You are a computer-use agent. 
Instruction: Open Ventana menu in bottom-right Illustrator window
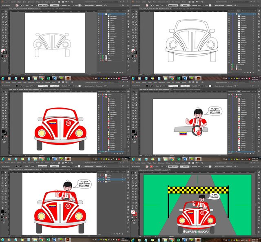178,163
